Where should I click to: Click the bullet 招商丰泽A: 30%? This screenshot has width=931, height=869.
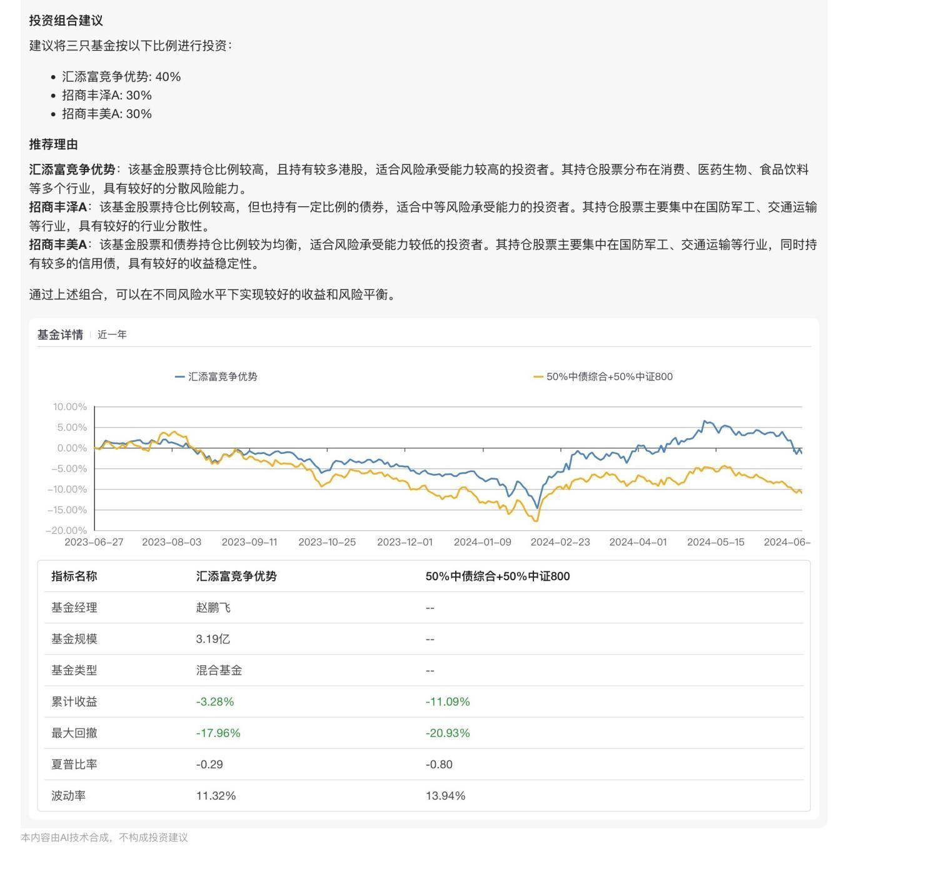coord(107,95)
